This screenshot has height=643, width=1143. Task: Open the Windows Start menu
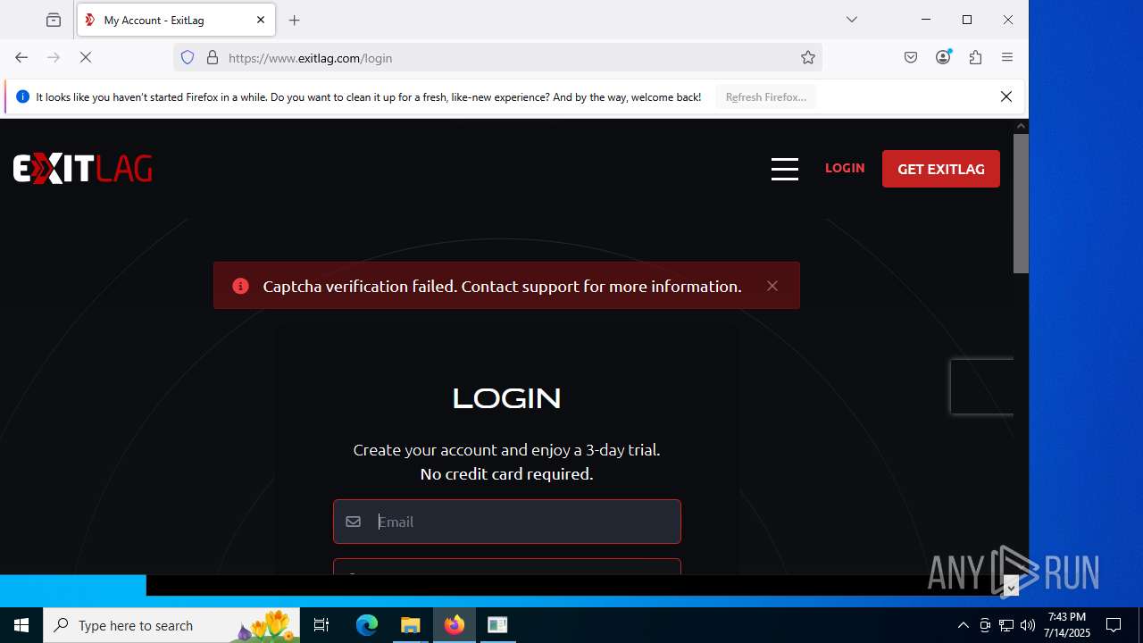point(21,625)
